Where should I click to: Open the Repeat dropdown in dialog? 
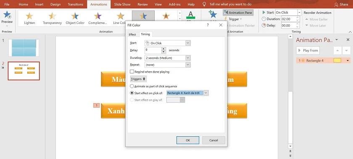(188, 65)
